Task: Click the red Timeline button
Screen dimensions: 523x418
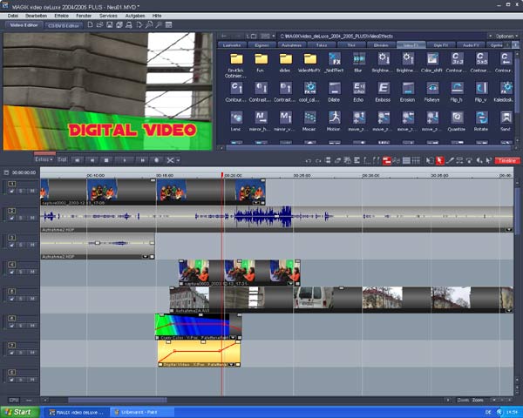Action: (507, 160)
